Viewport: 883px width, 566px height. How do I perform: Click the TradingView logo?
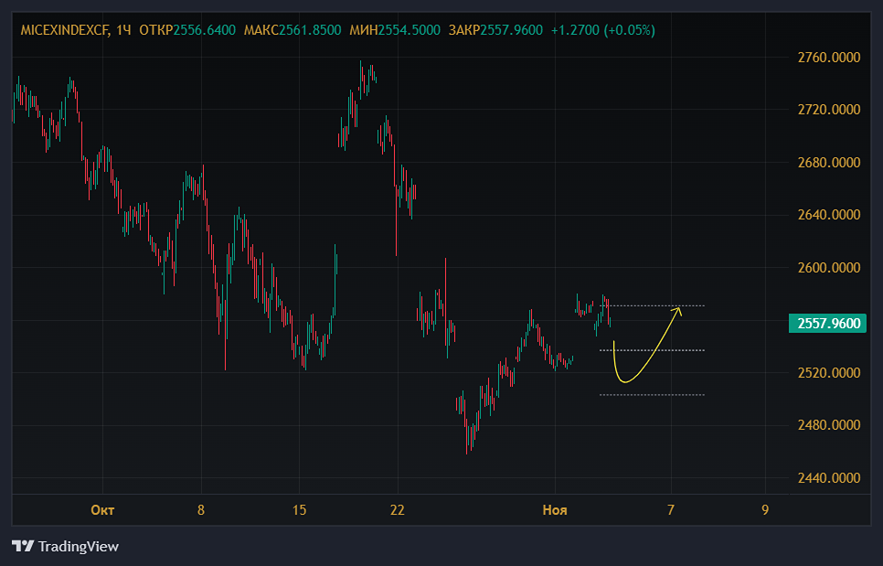65,546
